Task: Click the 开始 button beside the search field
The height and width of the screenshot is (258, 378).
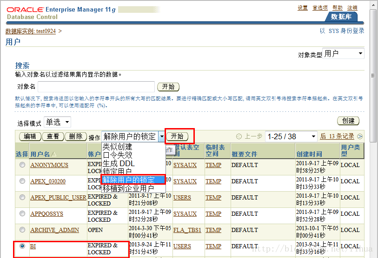Action: pos(168,87)
